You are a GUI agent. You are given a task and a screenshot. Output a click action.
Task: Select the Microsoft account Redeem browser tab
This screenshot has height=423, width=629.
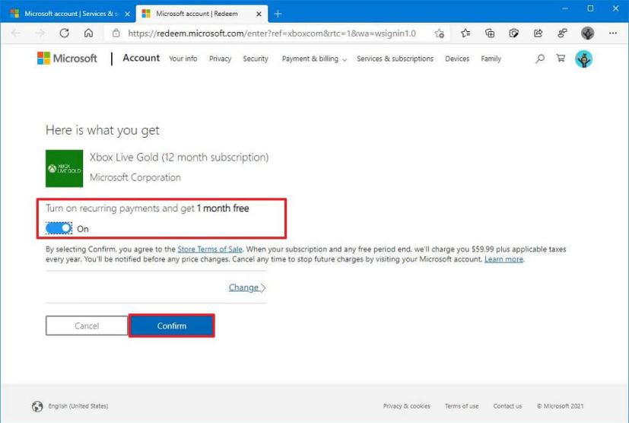tap(202, 14)
